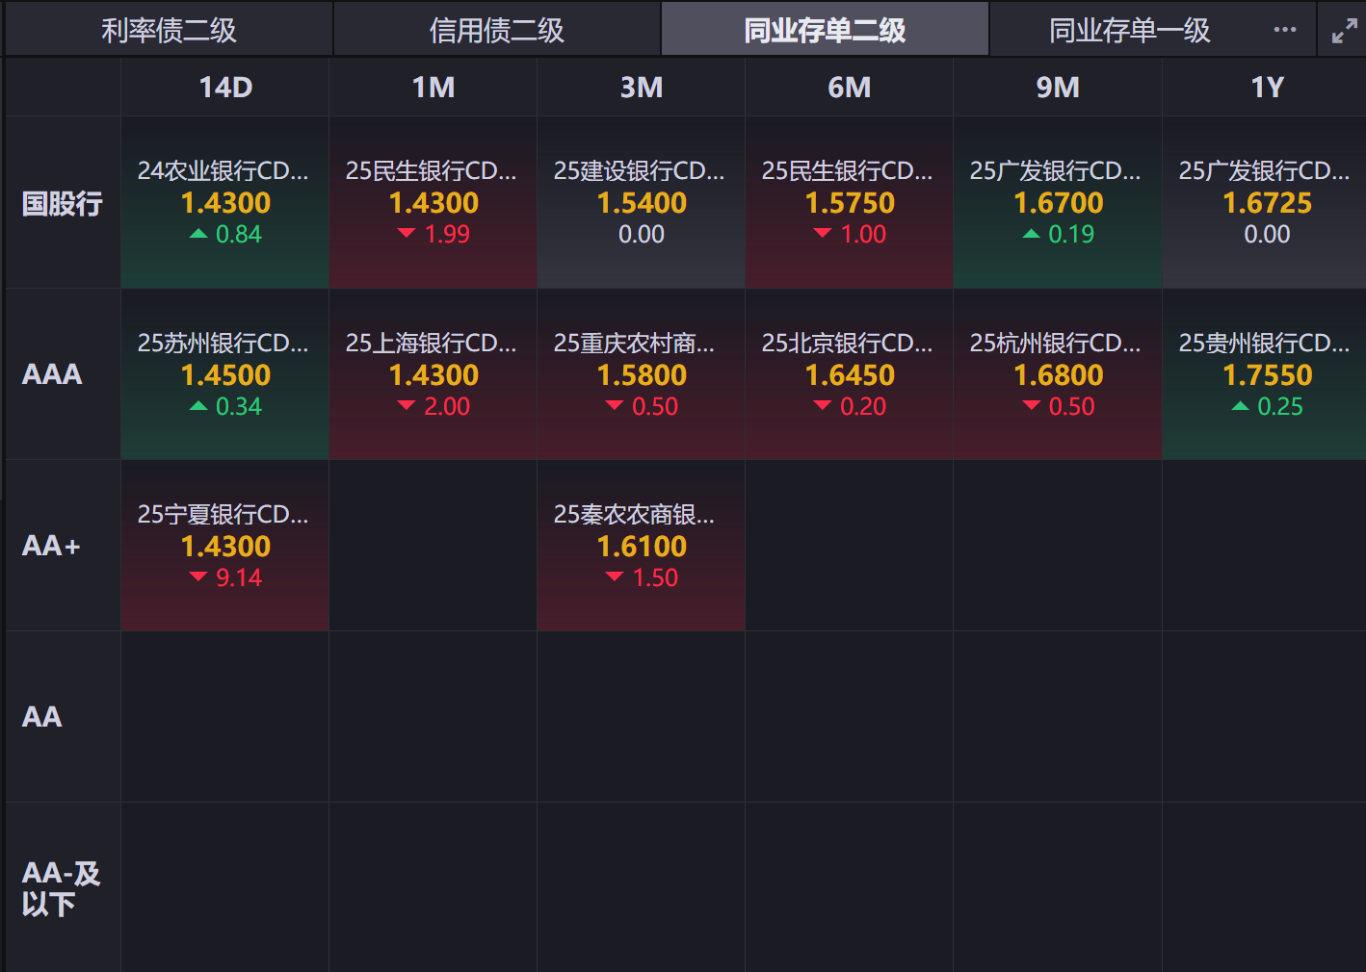Select the 国股行 row label

pyautogui.click(x=63, y=203)
